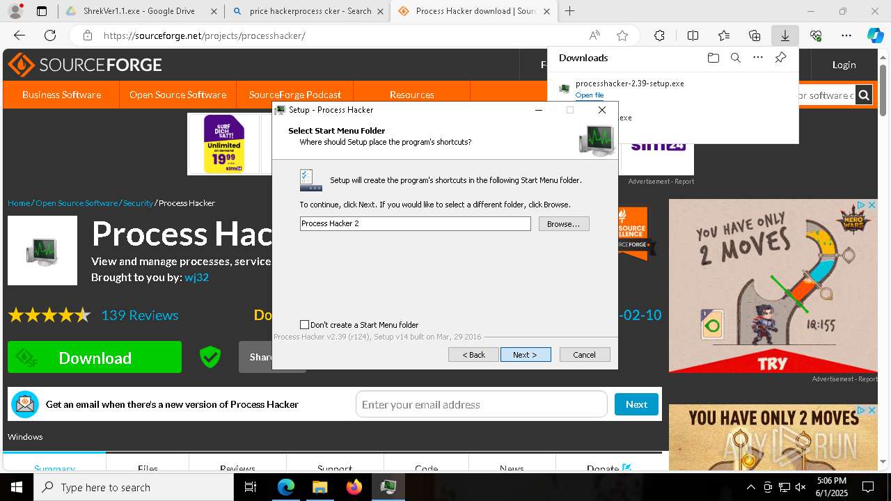
Task: Click the volume muted tray icon
Action: (801, 487)
